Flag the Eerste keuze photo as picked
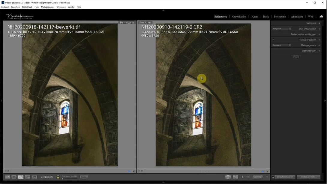Viewport: 327px width, 184px height. pyautogui.click(x=6, y=171)
